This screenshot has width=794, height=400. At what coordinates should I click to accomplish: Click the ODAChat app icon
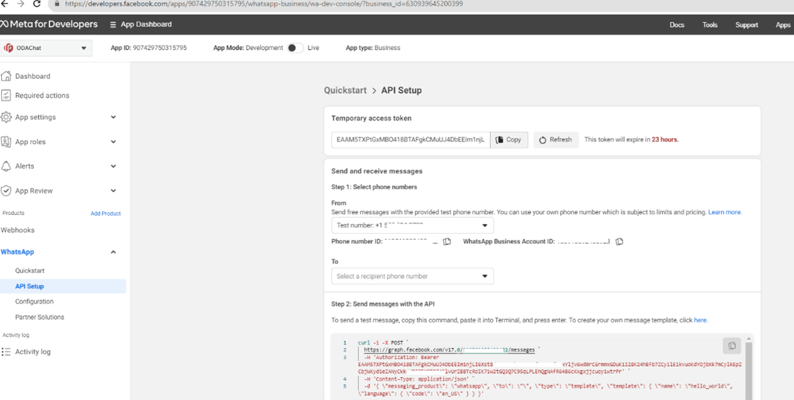8,48
